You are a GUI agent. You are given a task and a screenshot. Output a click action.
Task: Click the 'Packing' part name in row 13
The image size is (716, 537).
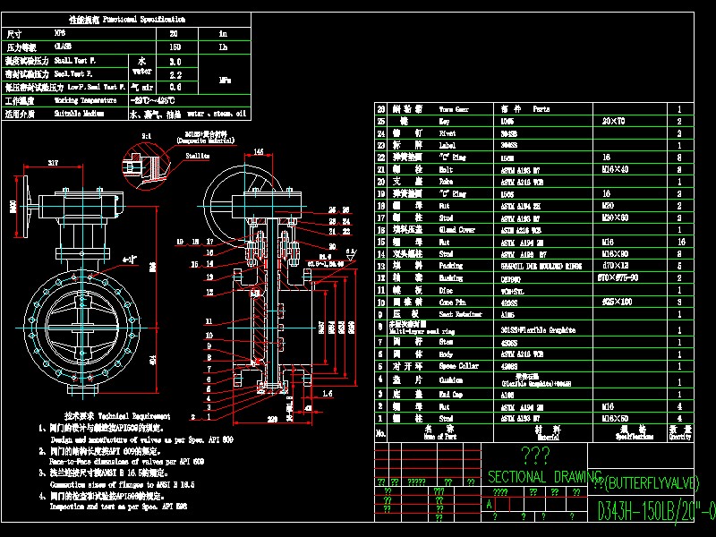(451, 265)
